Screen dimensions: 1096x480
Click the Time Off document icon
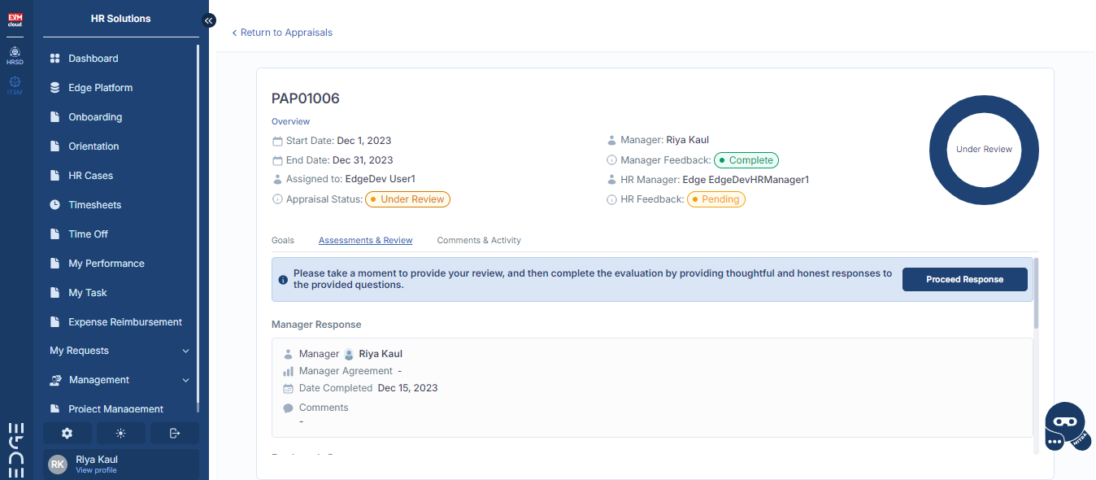point(54,234)
